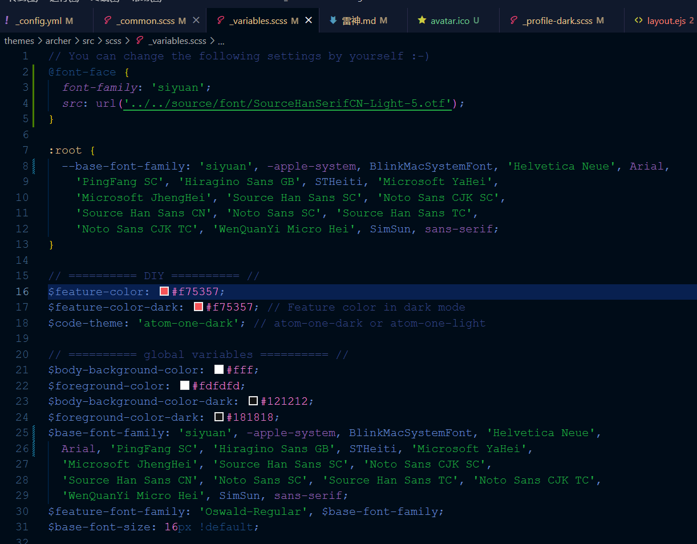Screen dimensions: 697x544
Task: Click line number 16 in the gutter
Action: pos(22,291)
